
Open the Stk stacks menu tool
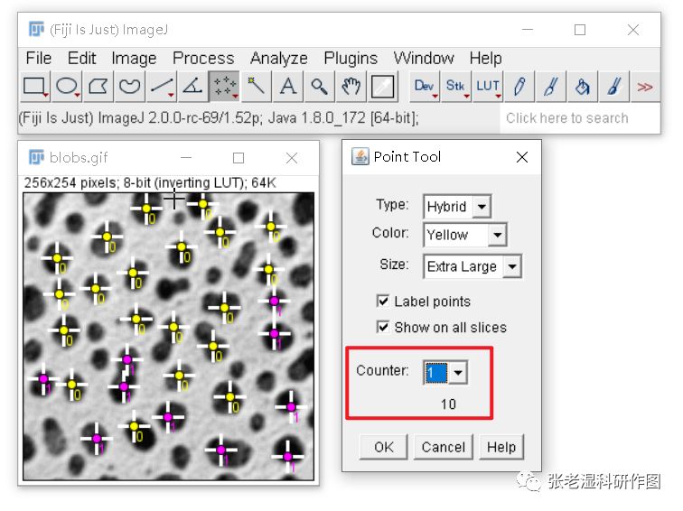tap(456, 87)
